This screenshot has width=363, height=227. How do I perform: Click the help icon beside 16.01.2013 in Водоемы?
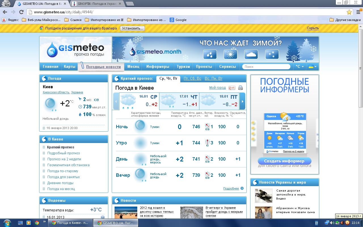coord(103,217)
